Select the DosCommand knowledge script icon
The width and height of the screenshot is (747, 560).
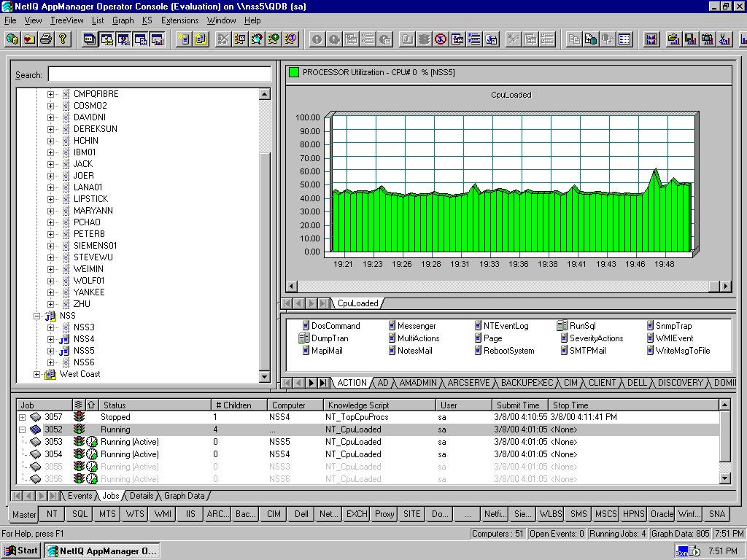point(306,326)
